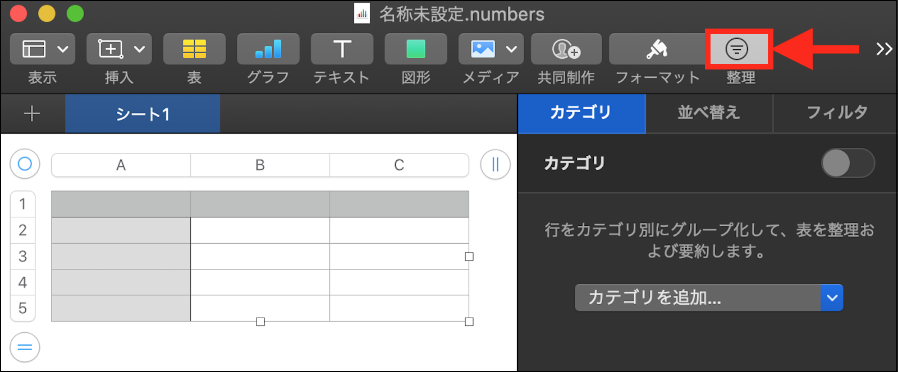Click the add-rows handle button
Image resolution: width=898 pixels, height=372 pixels.
25,347
